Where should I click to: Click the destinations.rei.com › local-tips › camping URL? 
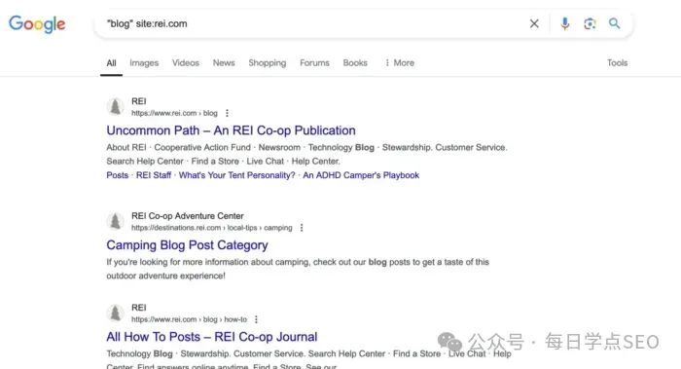pyautogui.click(x=212, y=228)
